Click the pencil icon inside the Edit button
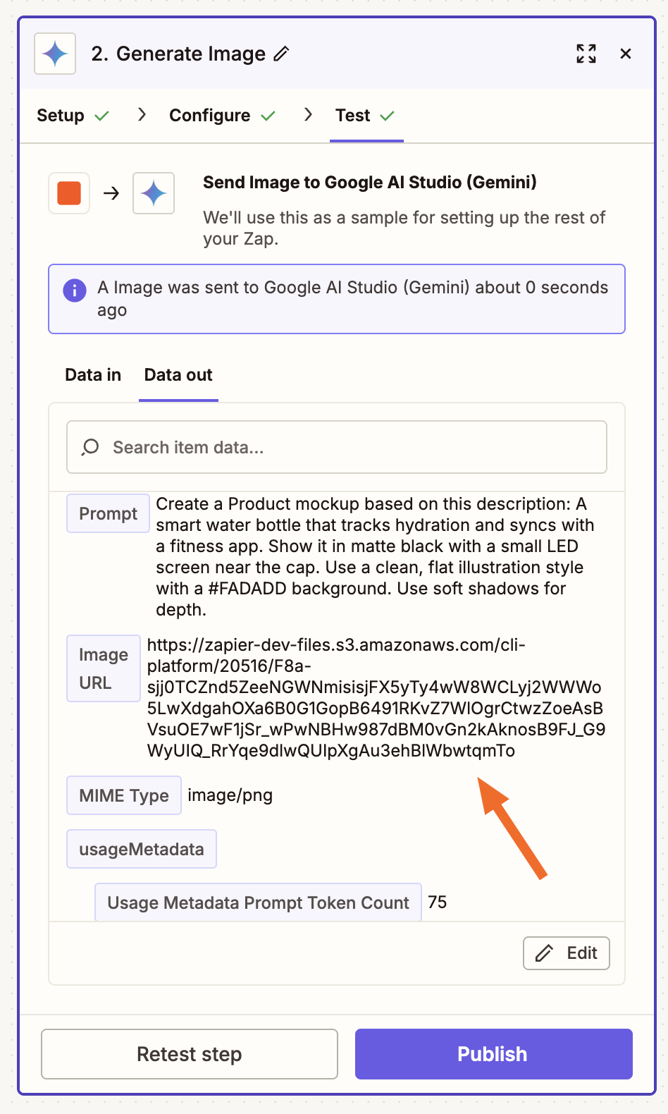This screenshot has width=668, height=1114. (543, 953)
